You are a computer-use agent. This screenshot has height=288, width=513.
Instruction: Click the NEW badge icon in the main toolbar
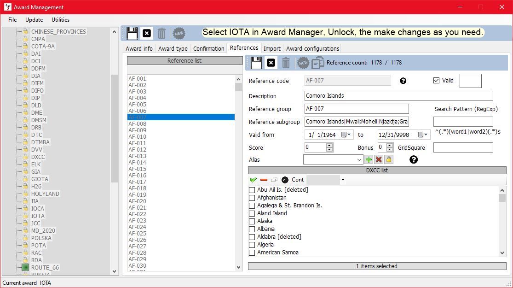pyautogui.click(x=179, y=33)
